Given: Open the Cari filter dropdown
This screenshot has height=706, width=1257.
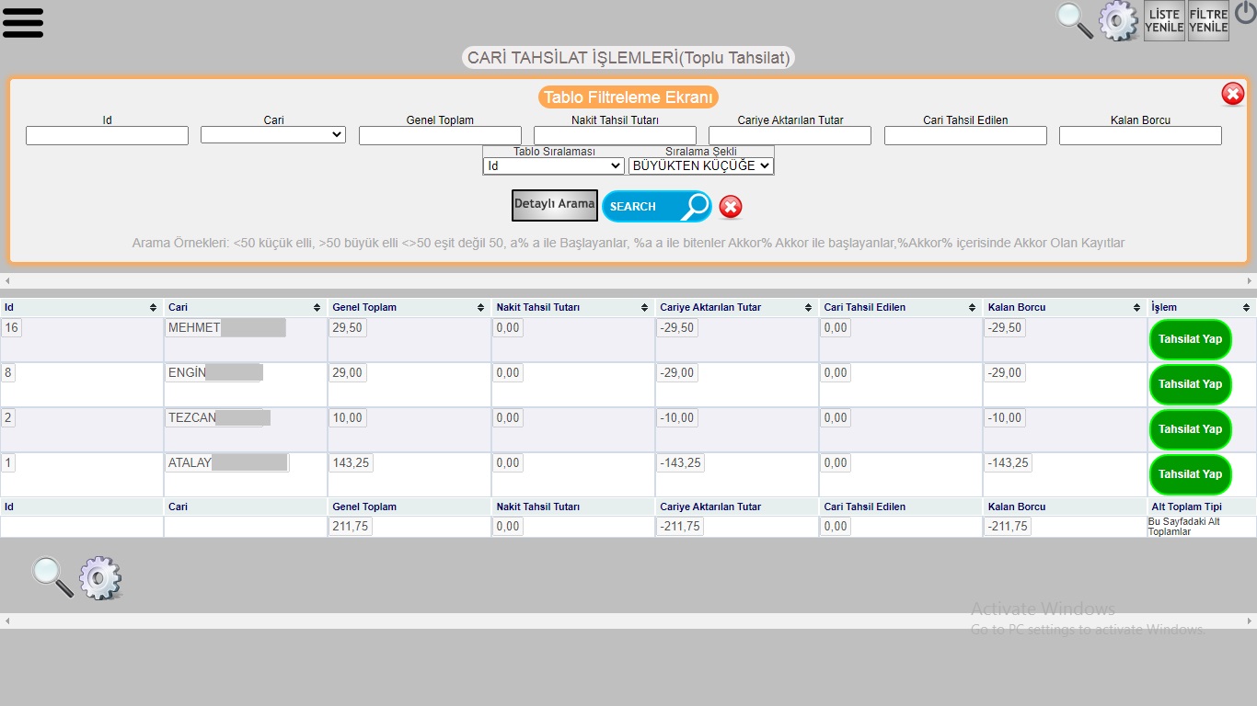Looking at the screenshot, I should (273, 134).
